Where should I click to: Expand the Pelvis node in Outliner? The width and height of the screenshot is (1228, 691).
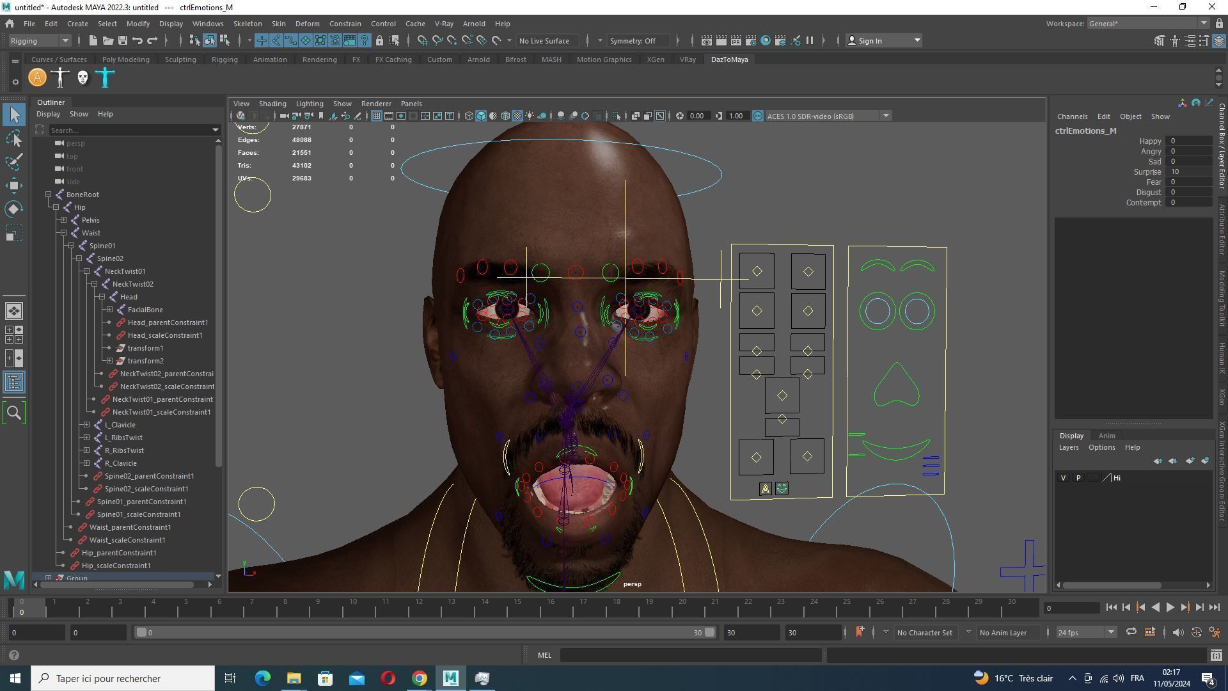(64, 220)
